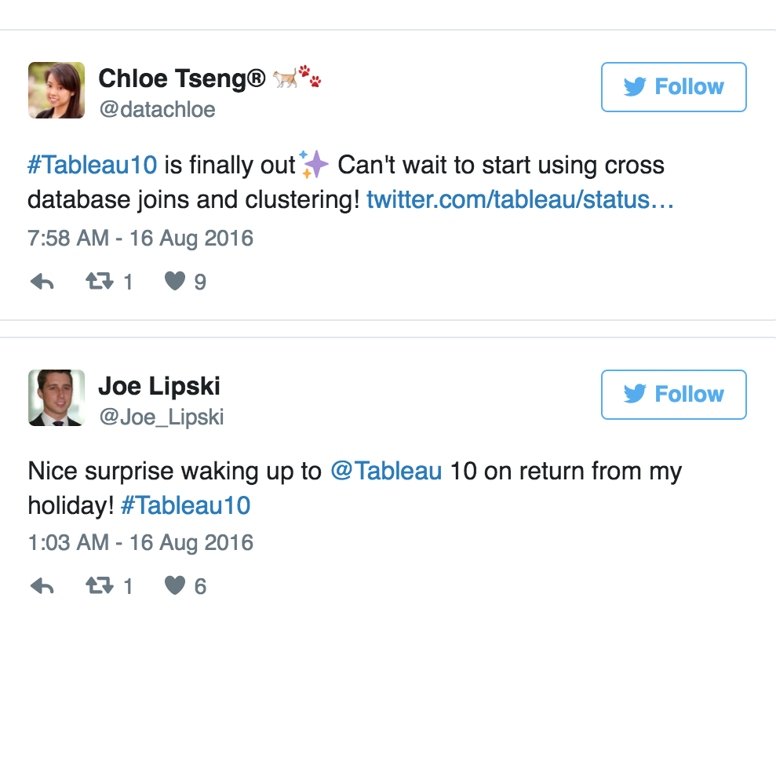Open the #Tableau10 hashtag in Joe's tweet
The height and width of the screenshot is (776, 776).
[186, 505]
